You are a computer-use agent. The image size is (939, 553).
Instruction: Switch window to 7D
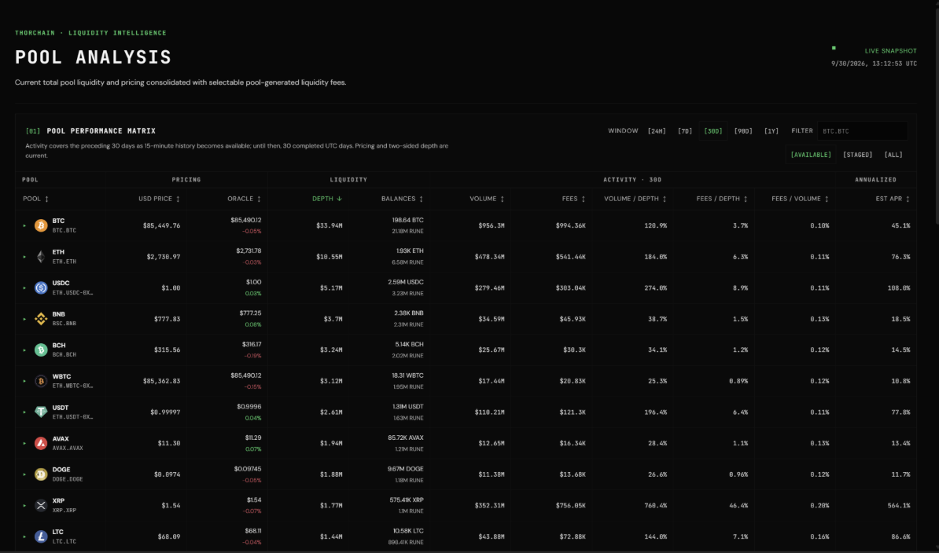(x=685, y=131)
